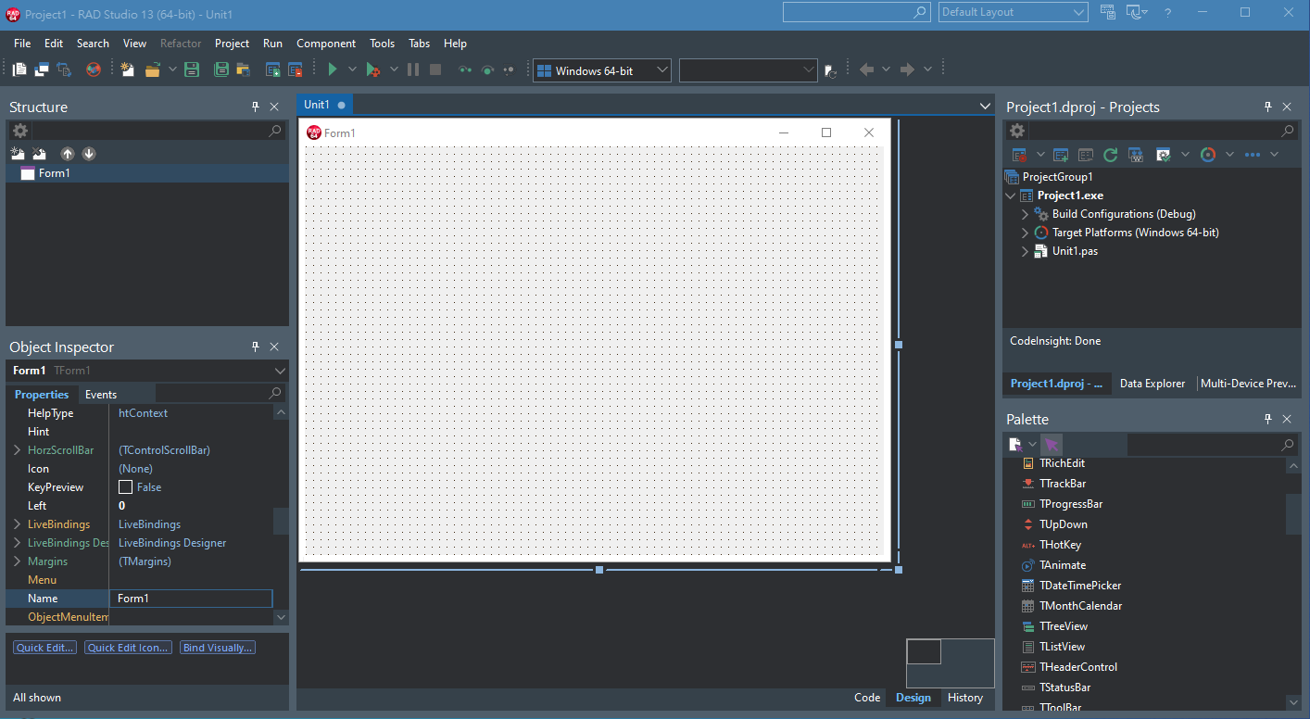Open the Component menu
Viewport: 1310px width, 719px height.
click(x=326, y=44)
